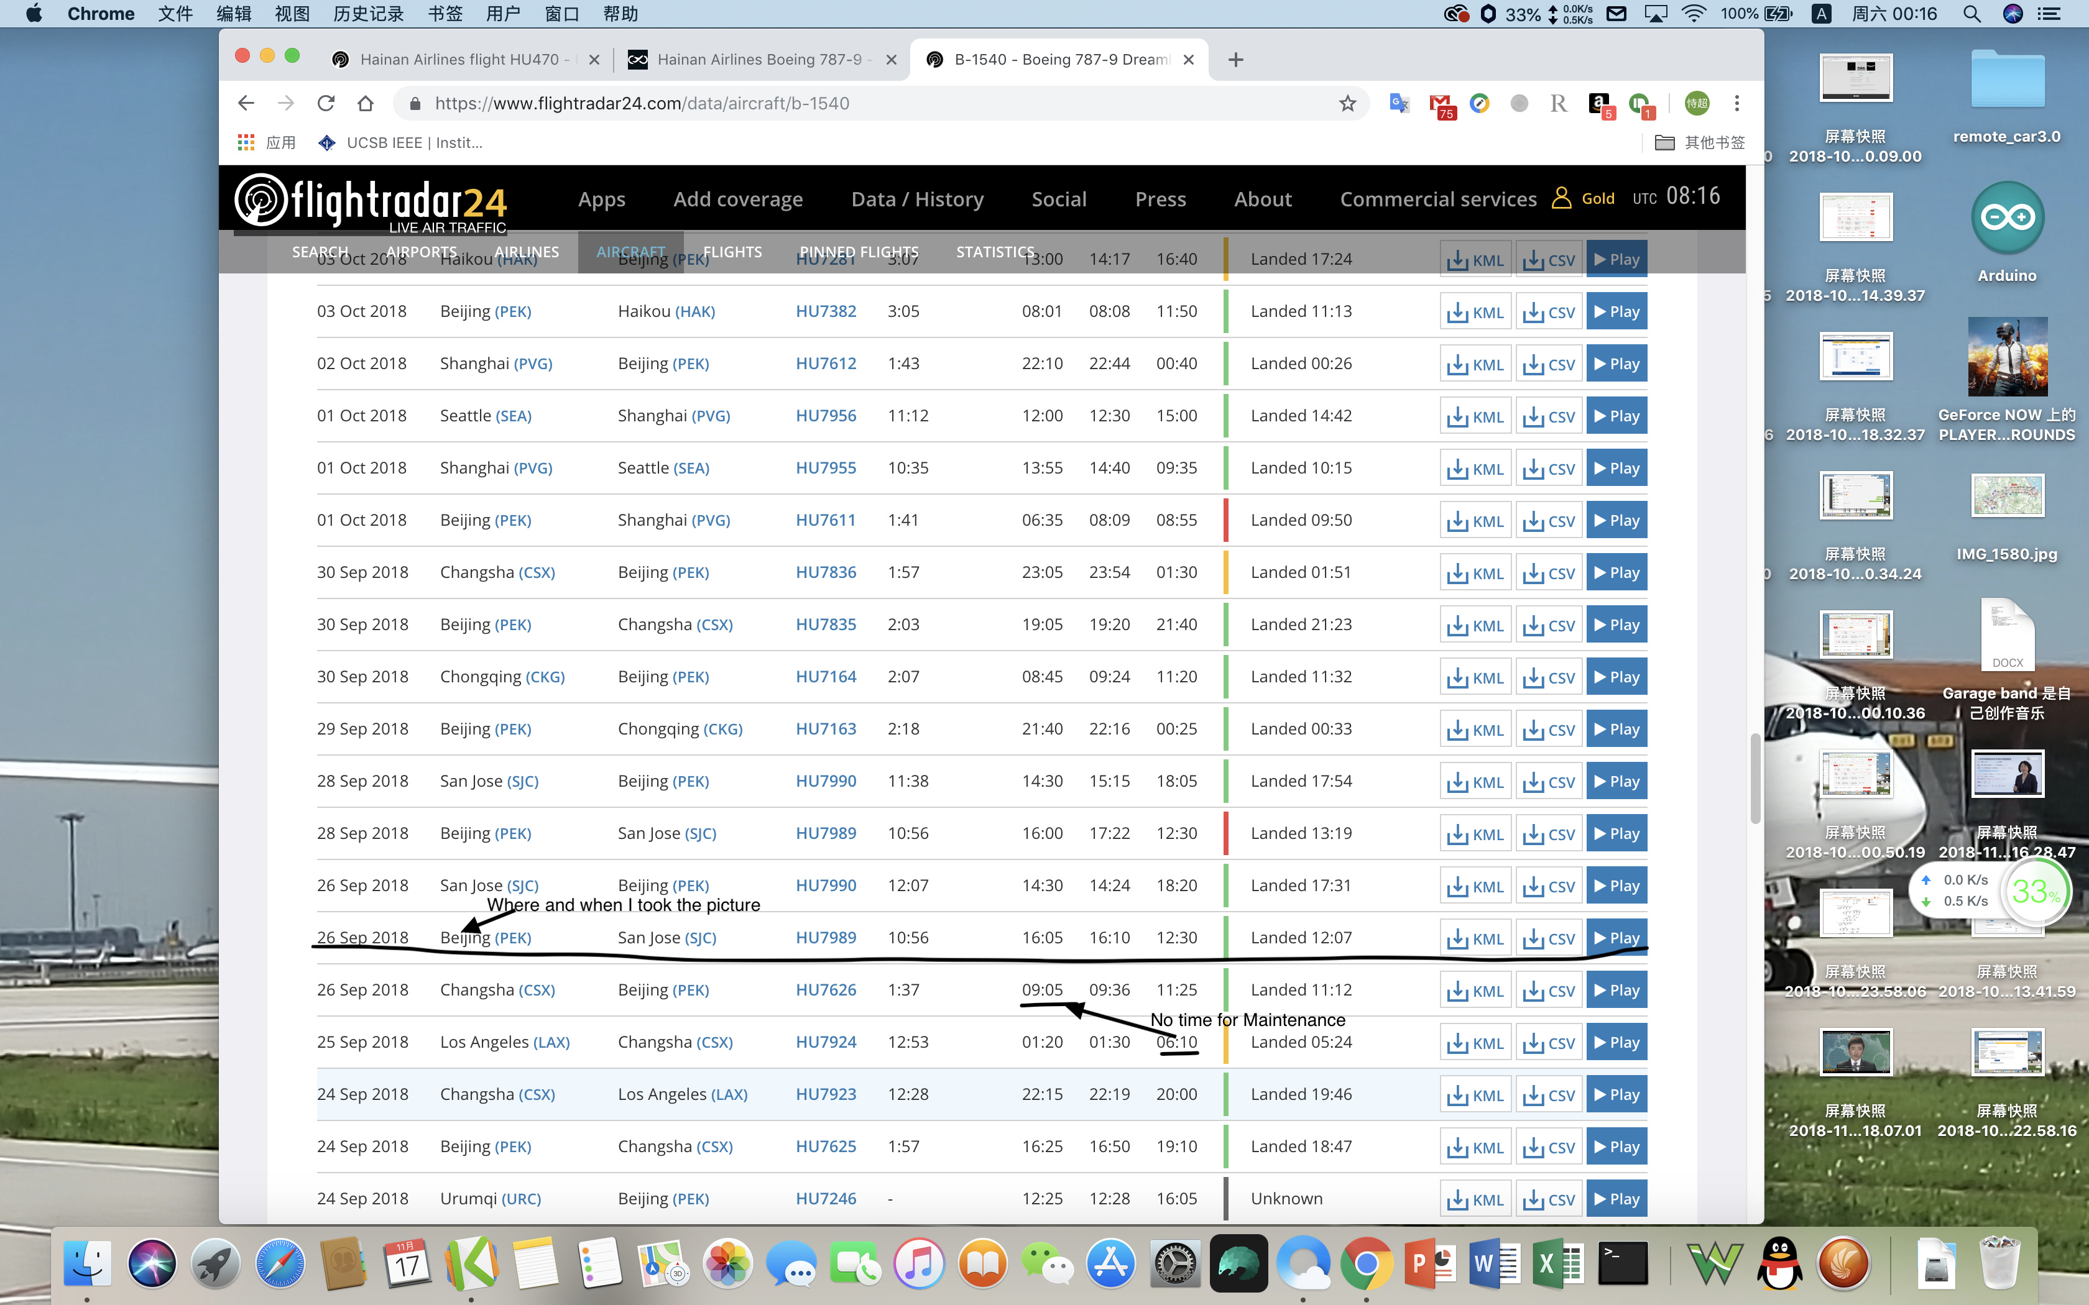Bookmark this page with the star icon

(x=1347, y=104)
